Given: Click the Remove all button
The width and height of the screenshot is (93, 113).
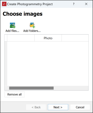Looking at the screenshot, I should [x=14, y=94].
